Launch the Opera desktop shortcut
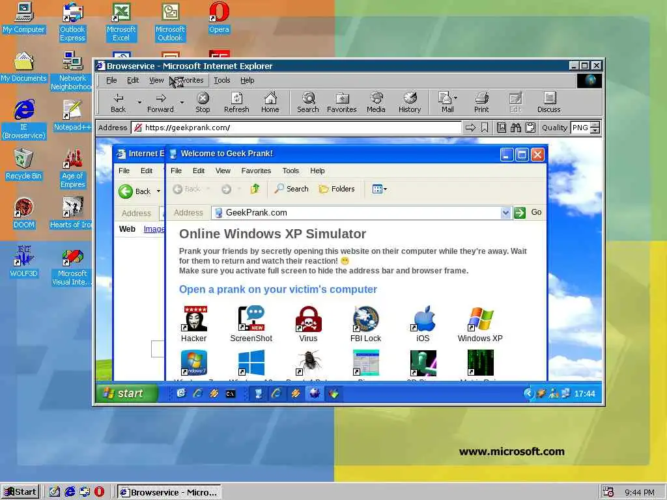The image size is (667, 500). 219,18
